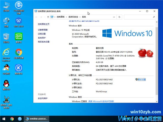Open 设备管理器 link
163x122 pixels.
pyautogui.click(x=43, y=30)
